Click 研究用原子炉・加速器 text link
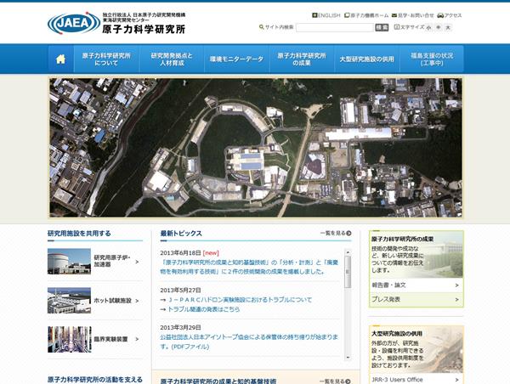 [x=112, y=261]
